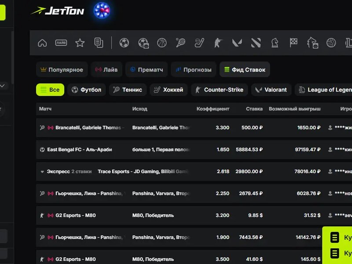This screenshot has width=352, height=264.
Task: Select outcome M80, Победитель at 3.200
Action: (153, 215)
